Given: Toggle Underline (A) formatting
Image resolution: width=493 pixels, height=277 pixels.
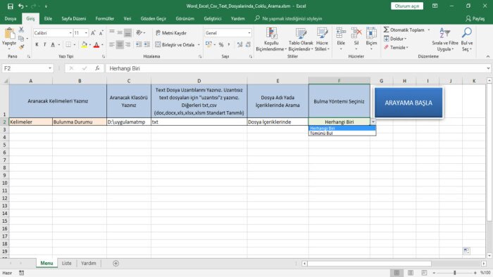Looking at the screenshot, I should [53, 45].
